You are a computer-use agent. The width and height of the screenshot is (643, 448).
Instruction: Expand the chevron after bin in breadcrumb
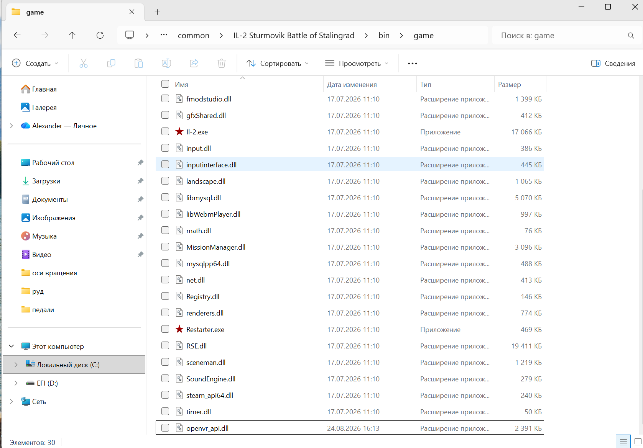tap(401, 36)
